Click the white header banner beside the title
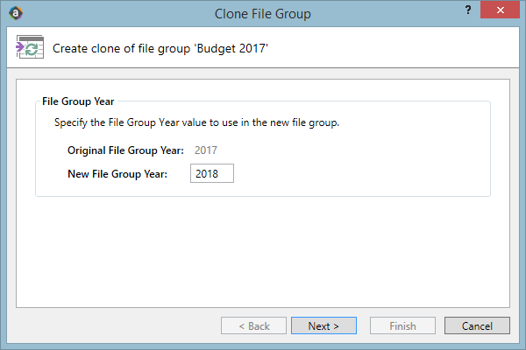The height and width of the screenshot is (350, 526). tap(393, 47)
